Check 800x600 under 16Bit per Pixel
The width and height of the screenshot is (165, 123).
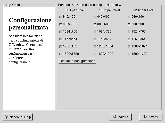(95, 24)
